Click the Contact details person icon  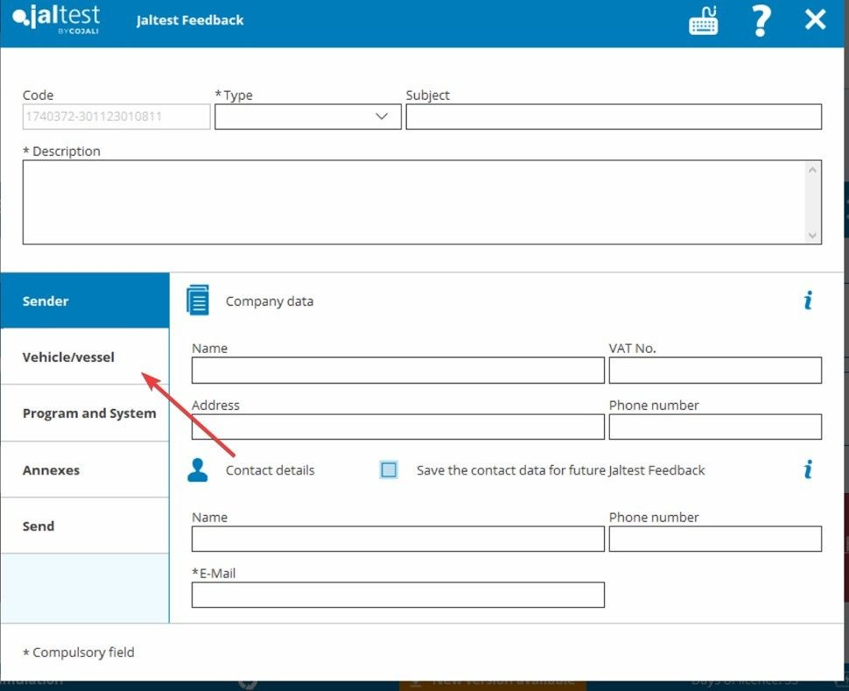(x=197, y=470)
